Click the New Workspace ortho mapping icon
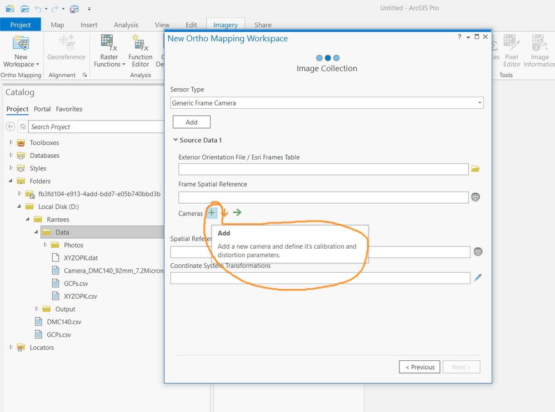The height and width of the screenshot is (412, 555). (x=21, y=43)
